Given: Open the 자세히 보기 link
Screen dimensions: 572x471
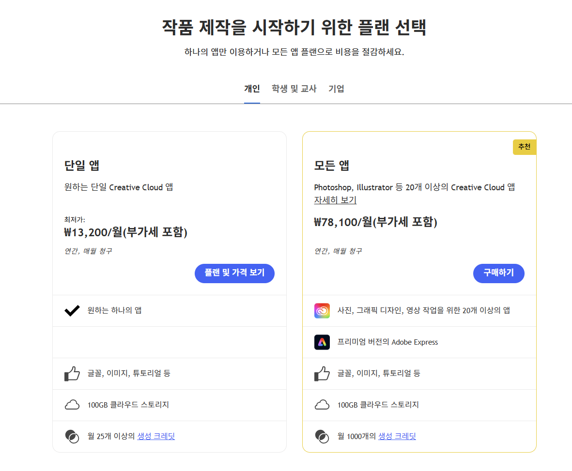Looking at the screenshot, I should (x=335, y=199).
